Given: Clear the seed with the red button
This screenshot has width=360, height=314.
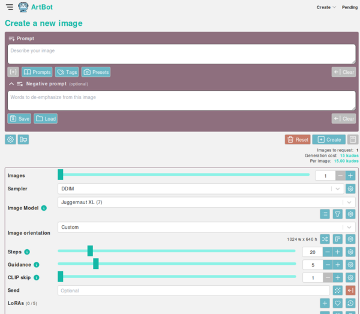Looking at the screenshot, I should 351,290.
